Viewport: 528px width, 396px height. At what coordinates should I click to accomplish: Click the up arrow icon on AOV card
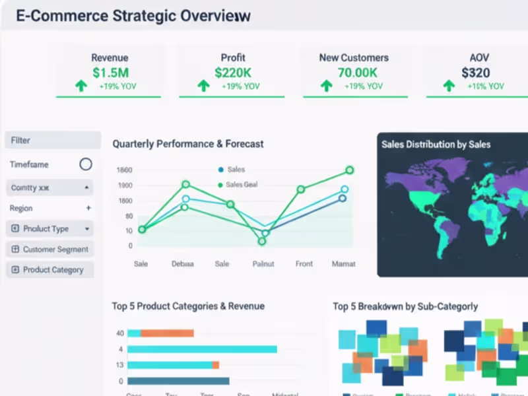tap(449, 84)
